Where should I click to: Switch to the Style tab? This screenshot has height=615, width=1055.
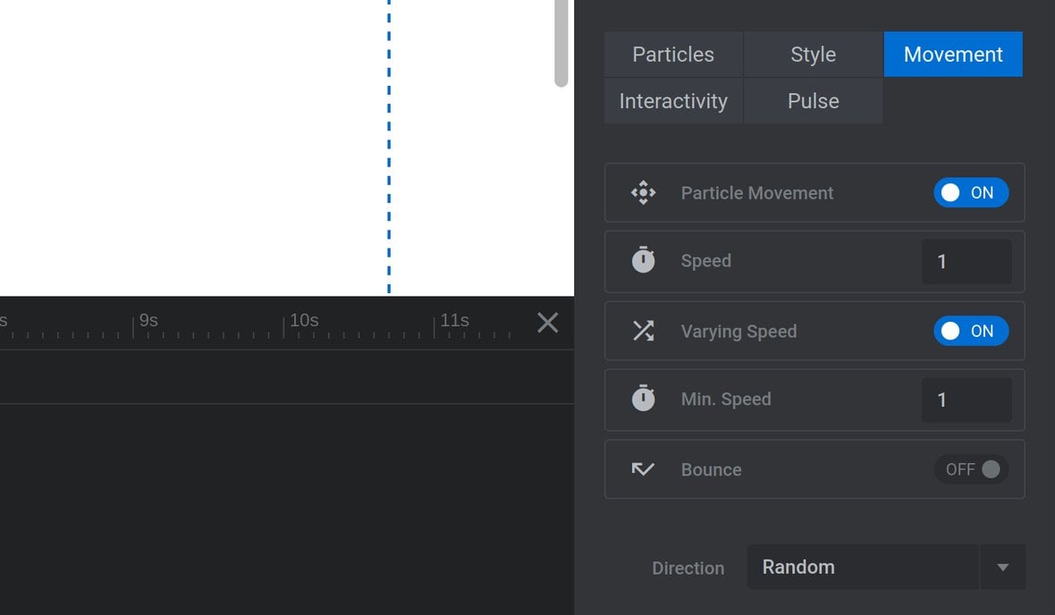814,55
